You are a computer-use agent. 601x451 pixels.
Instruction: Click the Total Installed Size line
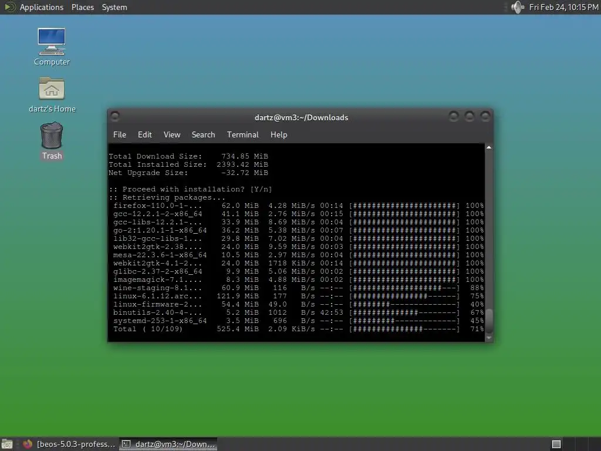[188, 164]
